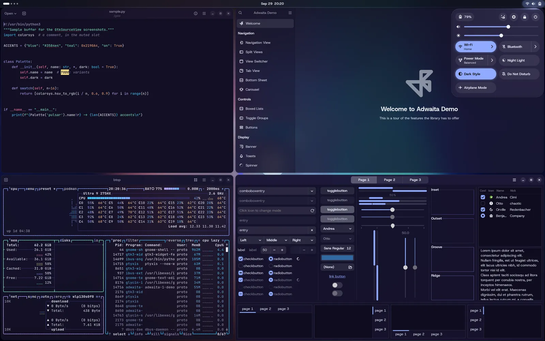Open the text editor hamburger menu
The width and height of the screenshot is (545, 341).
click(204, 13)
